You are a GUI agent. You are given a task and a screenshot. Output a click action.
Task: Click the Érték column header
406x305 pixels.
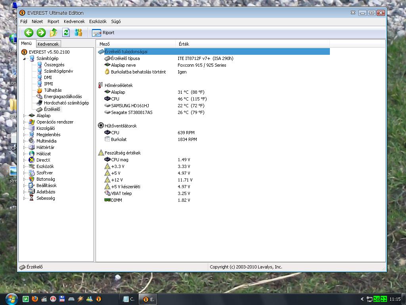[184, 44]
